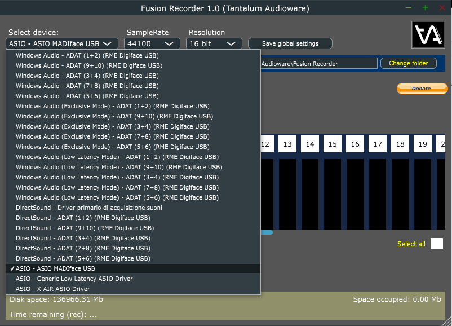Pick Low Latency Mode ADAT (3+4) device
The image size is (452, 326).
click(133, 177)
